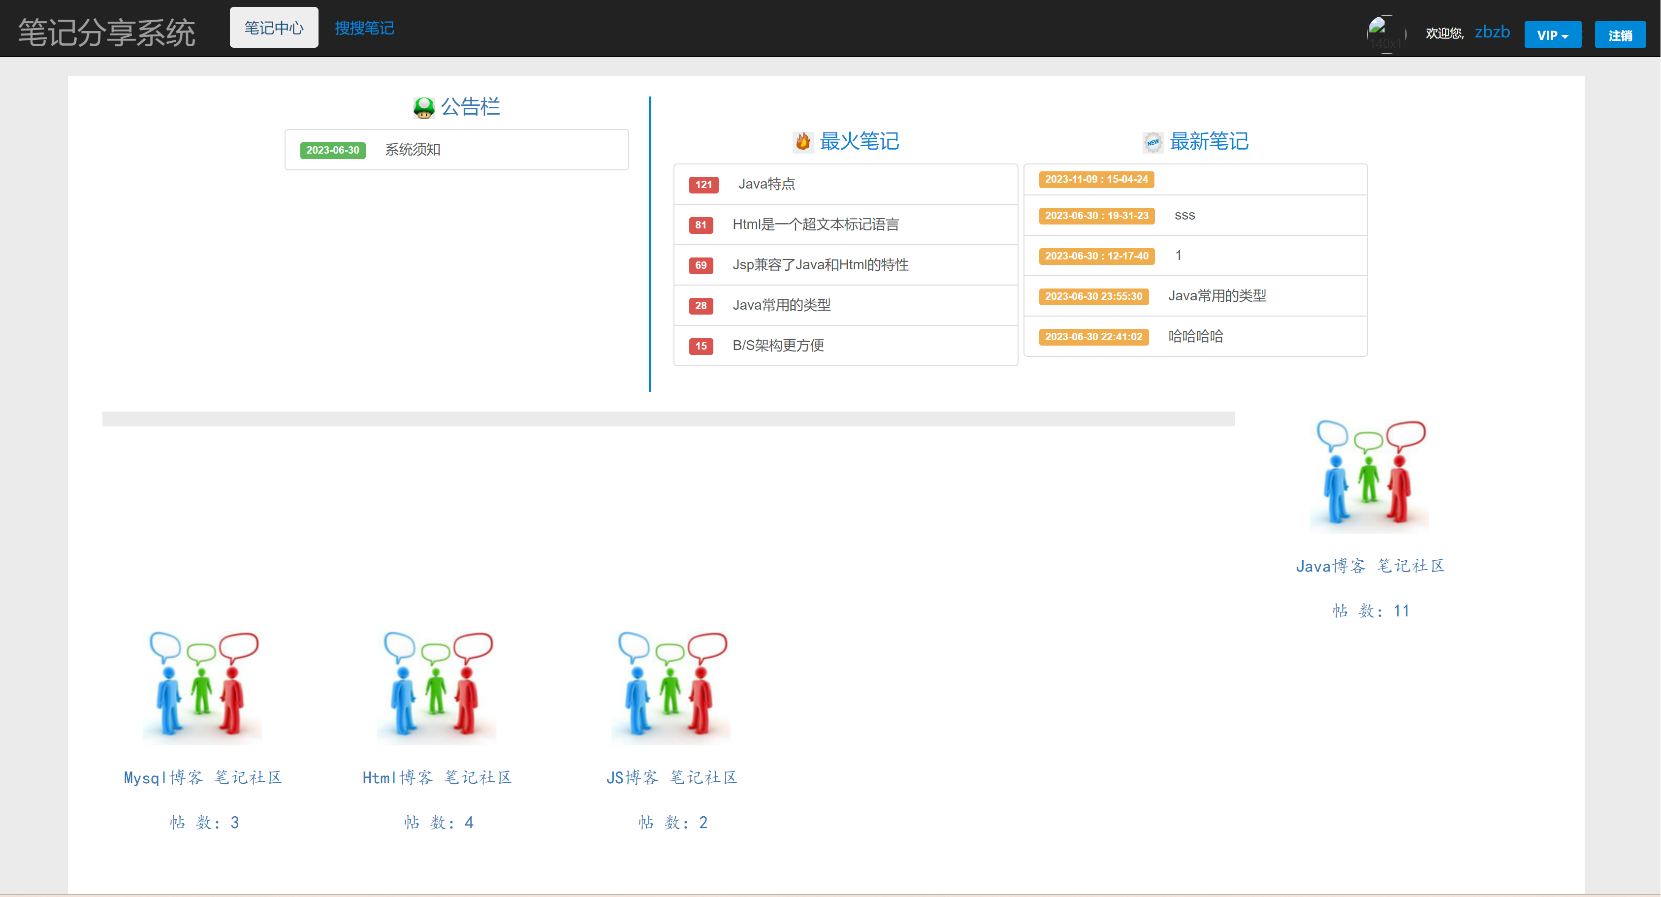This screenshot has width=1661, height=897.
Task: Go to 搜搜笔记 page
Action: [x=364, y=28]
